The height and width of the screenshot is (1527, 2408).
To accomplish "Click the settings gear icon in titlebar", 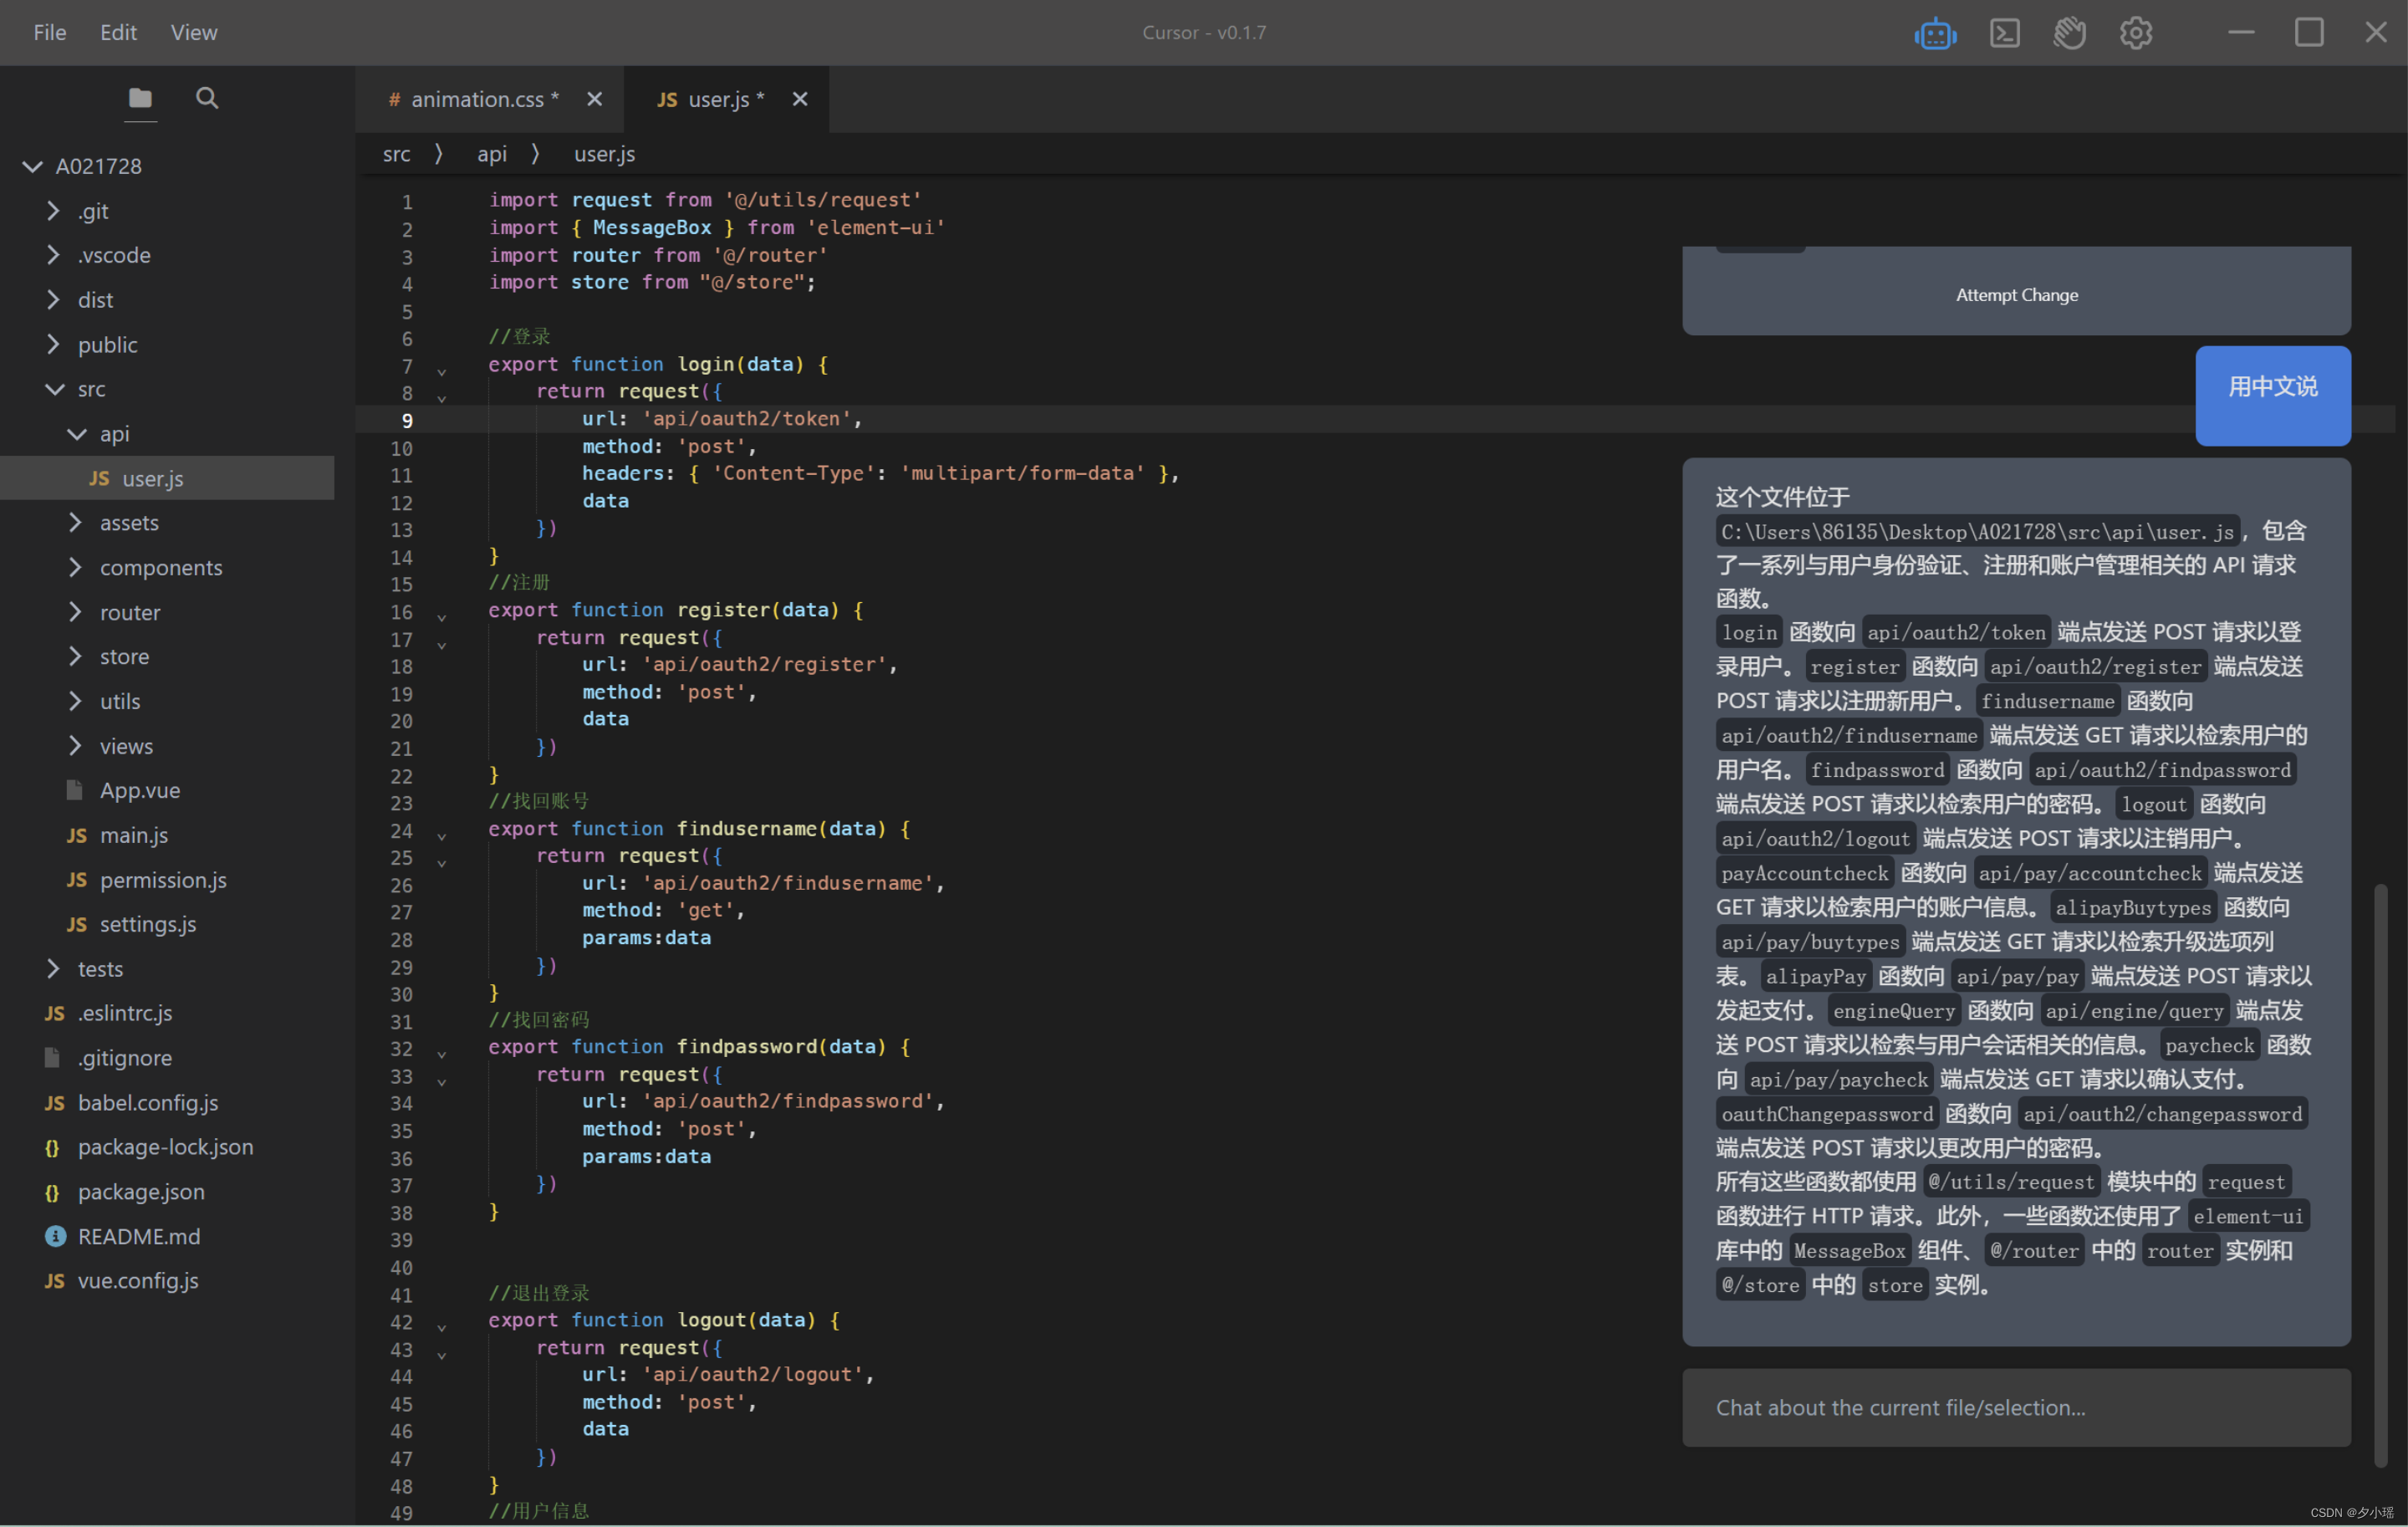I will click(2136, 32).
